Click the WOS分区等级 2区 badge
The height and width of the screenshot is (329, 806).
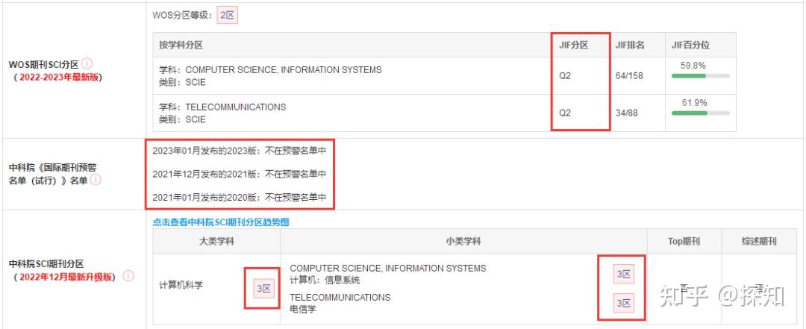click(x=227, y=16)
